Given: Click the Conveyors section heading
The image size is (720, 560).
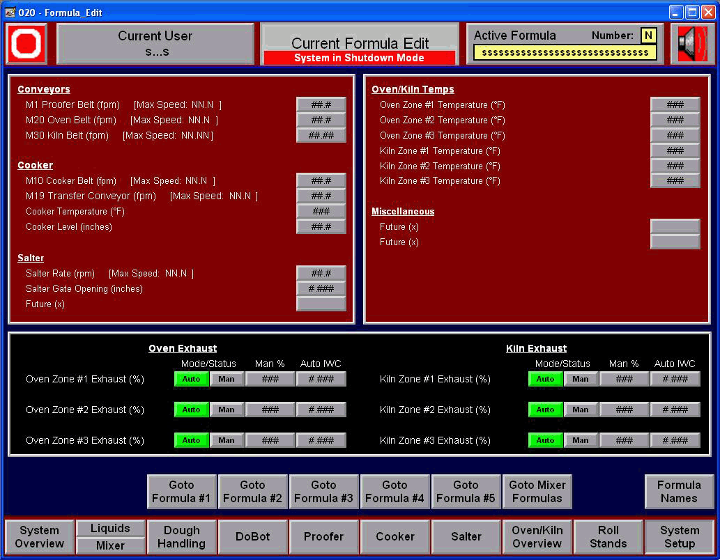Looking at the screenshot, I should point(44,89).
